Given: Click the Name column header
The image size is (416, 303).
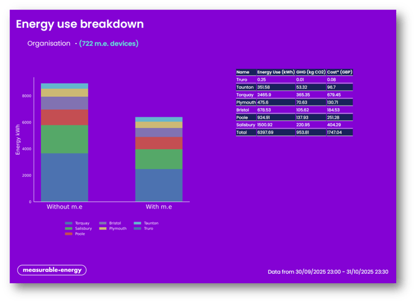Looking at the screenshot, I should (x=243, y=72).
